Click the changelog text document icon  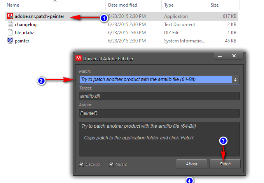point(10,25)
